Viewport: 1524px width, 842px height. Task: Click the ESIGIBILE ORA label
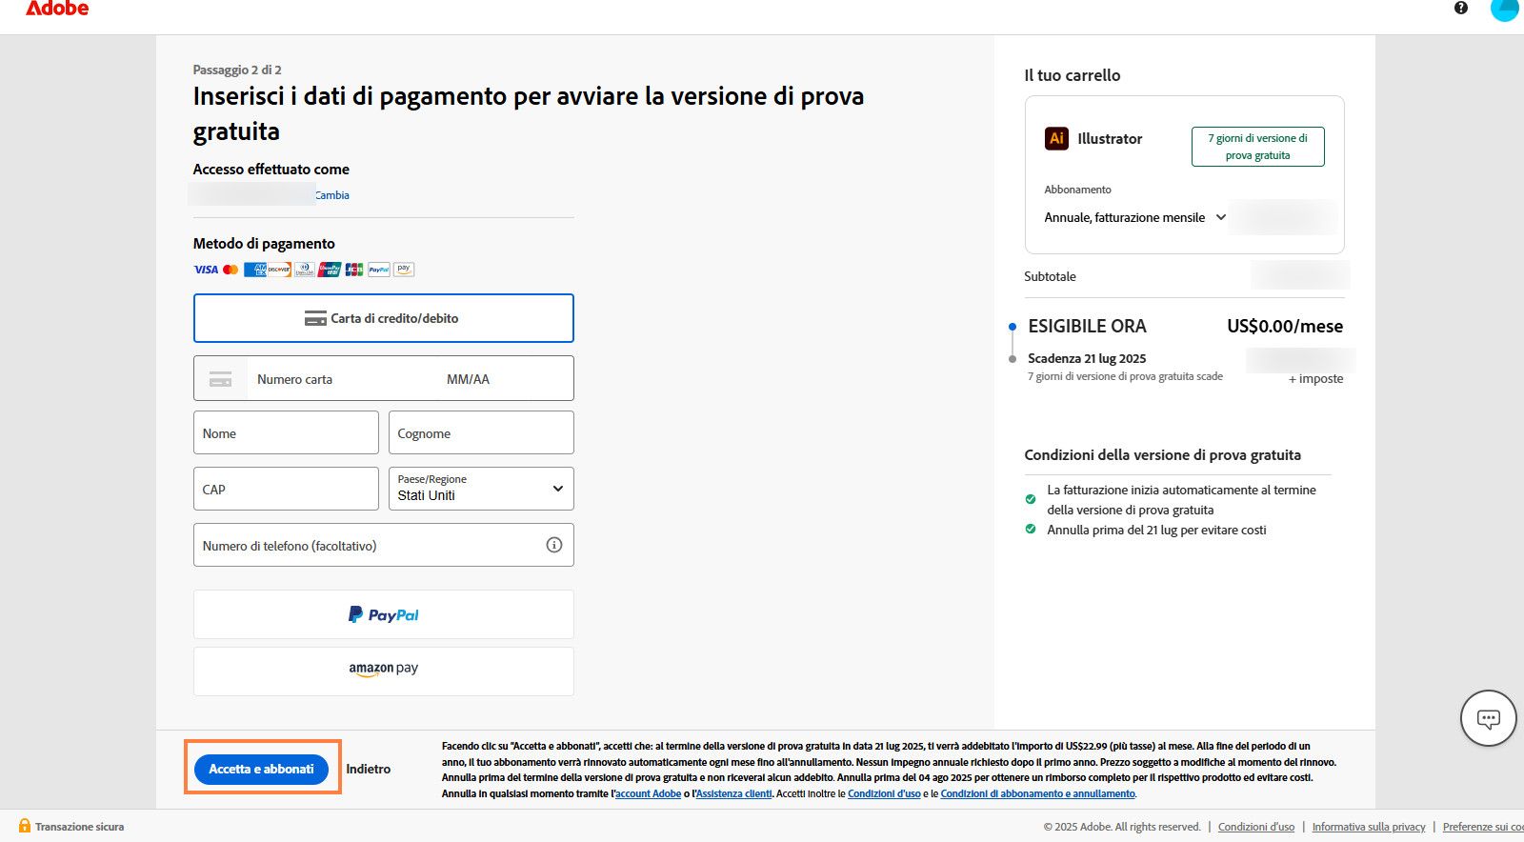click(1087, 326)
